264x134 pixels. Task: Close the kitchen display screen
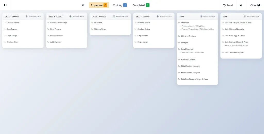pyautogui.click(x=255, y=5)
